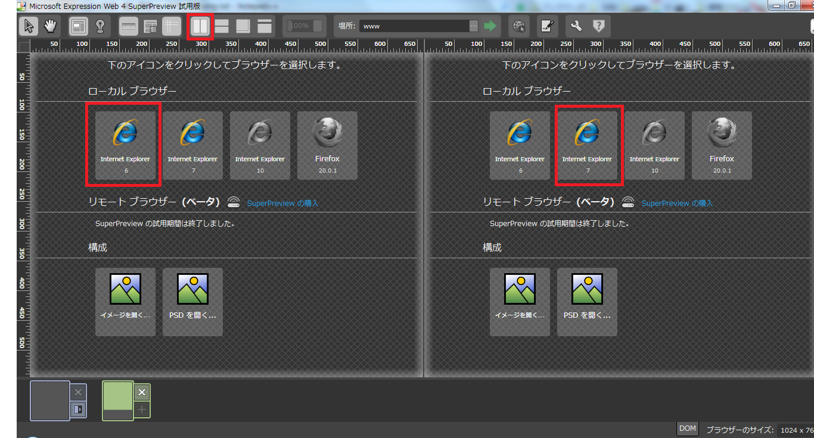Switch to side-by-side vertical split layout
Image resolution: width=814 pixels, height=438 pixels.
pos(200,26)
